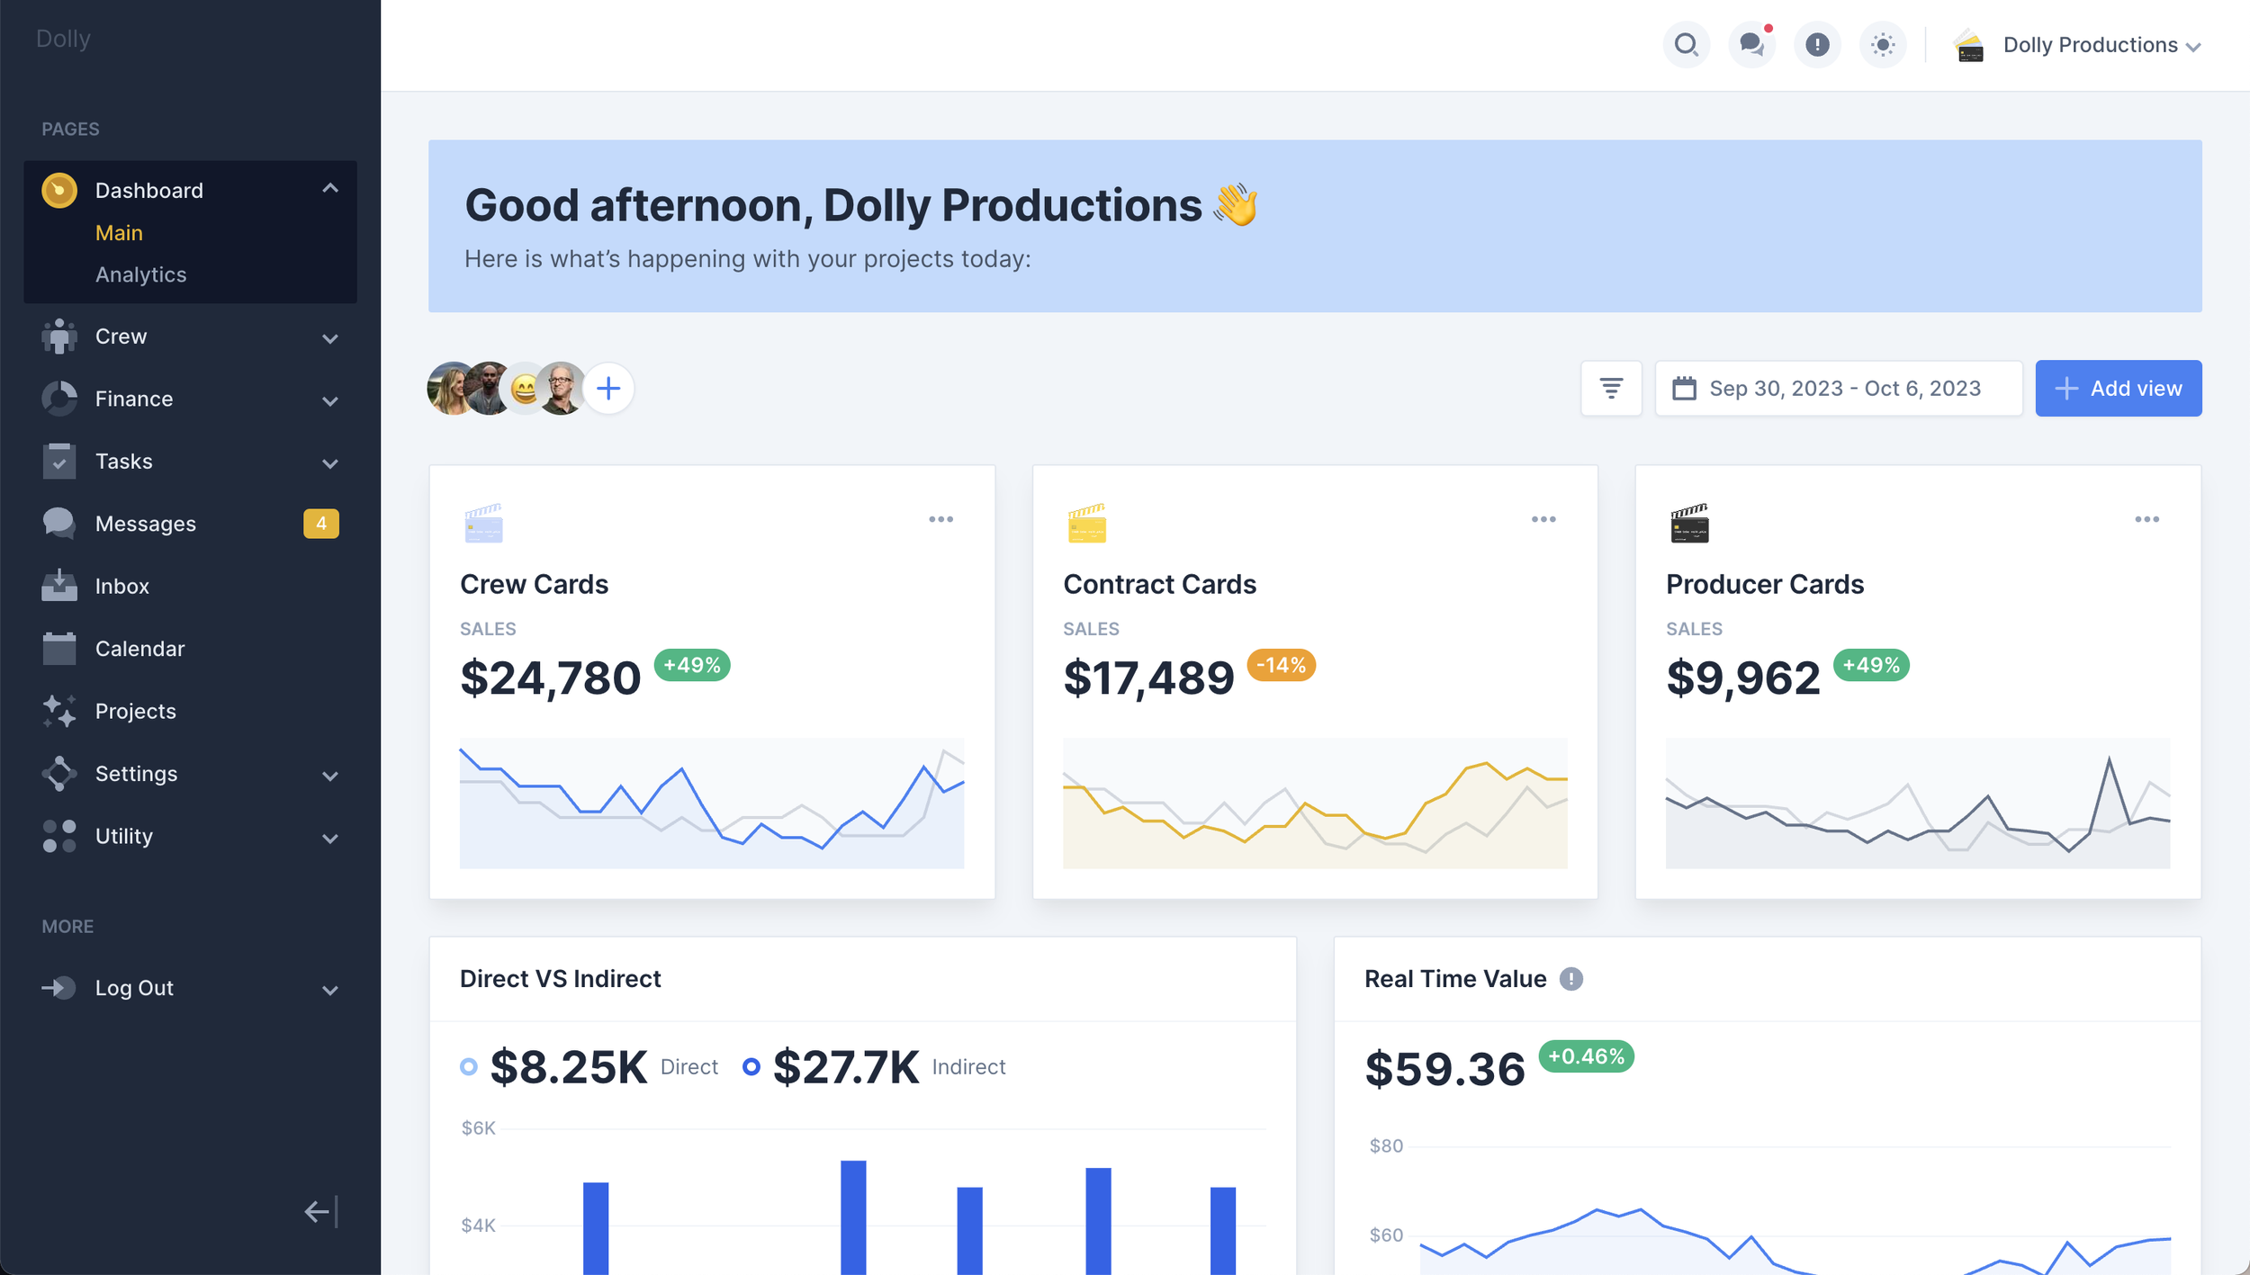
Task: Open the Calendar page link
Action: [139, 649]
